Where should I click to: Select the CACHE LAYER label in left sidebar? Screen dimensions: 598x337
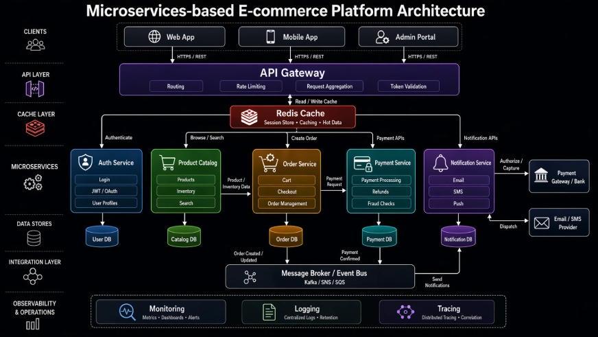point(35,114)
